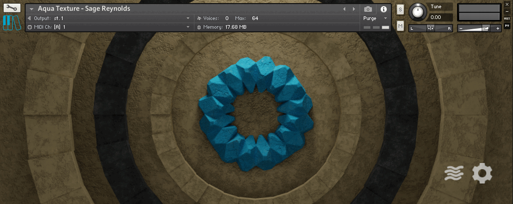Click the Voices count value 0
The width and height of the screenshot is (513, 204).
(227, 18)
